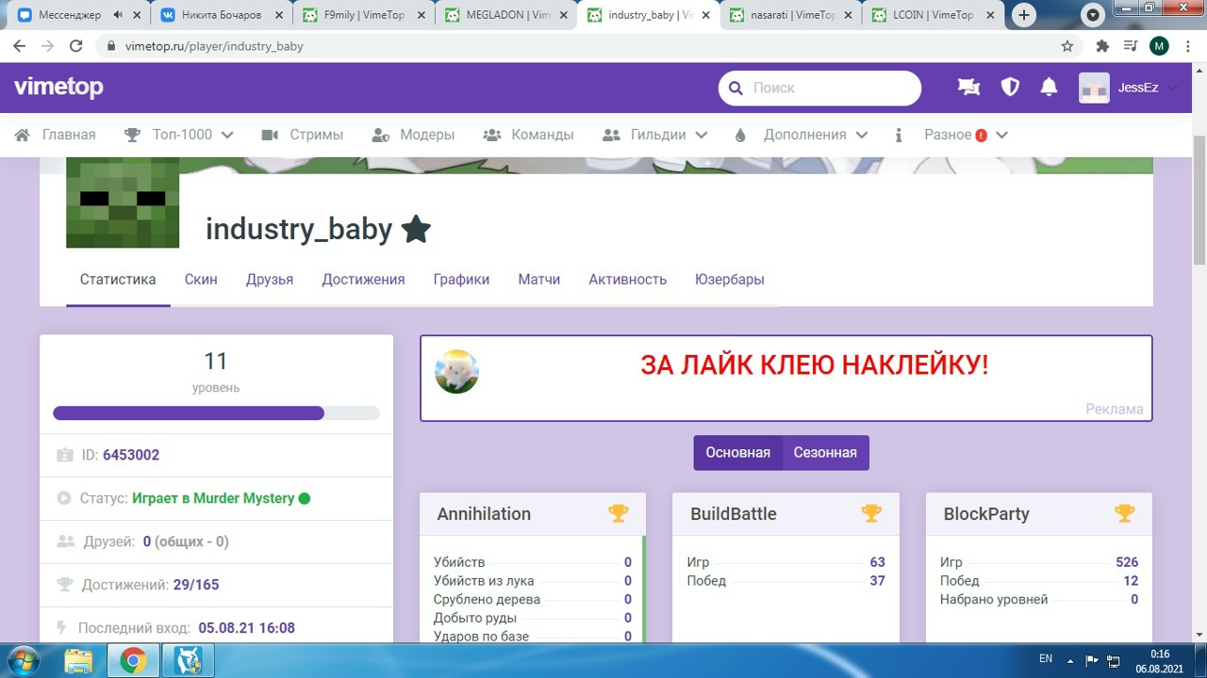The width and height of the screenshot is (1207, 678).
Task: Click the BuildBattle trophy icon
Action: [x=871, y=513]
